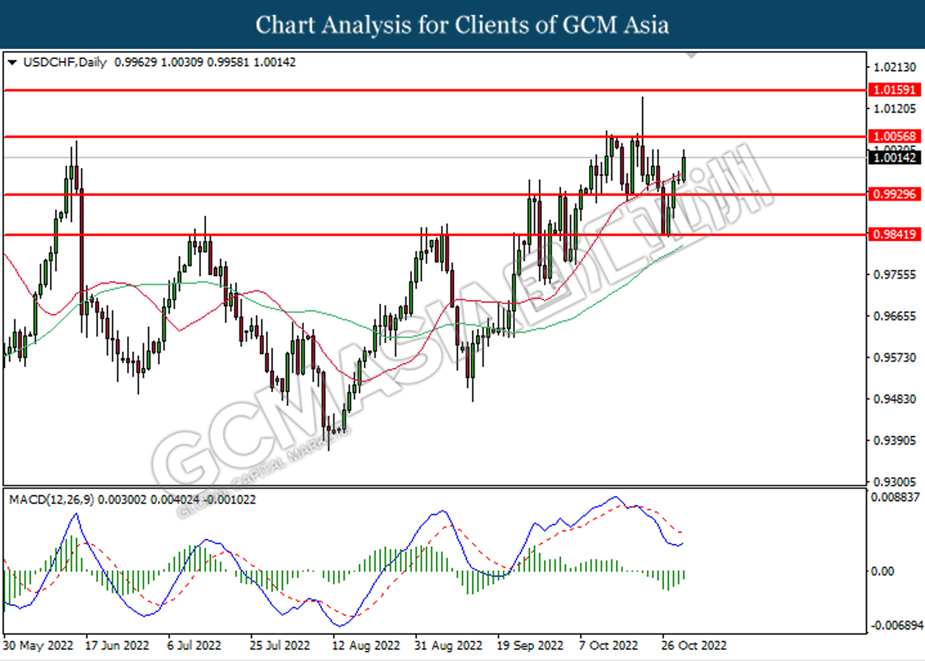
Task: Click the 30 May 2022 date label
Action: 38,646
